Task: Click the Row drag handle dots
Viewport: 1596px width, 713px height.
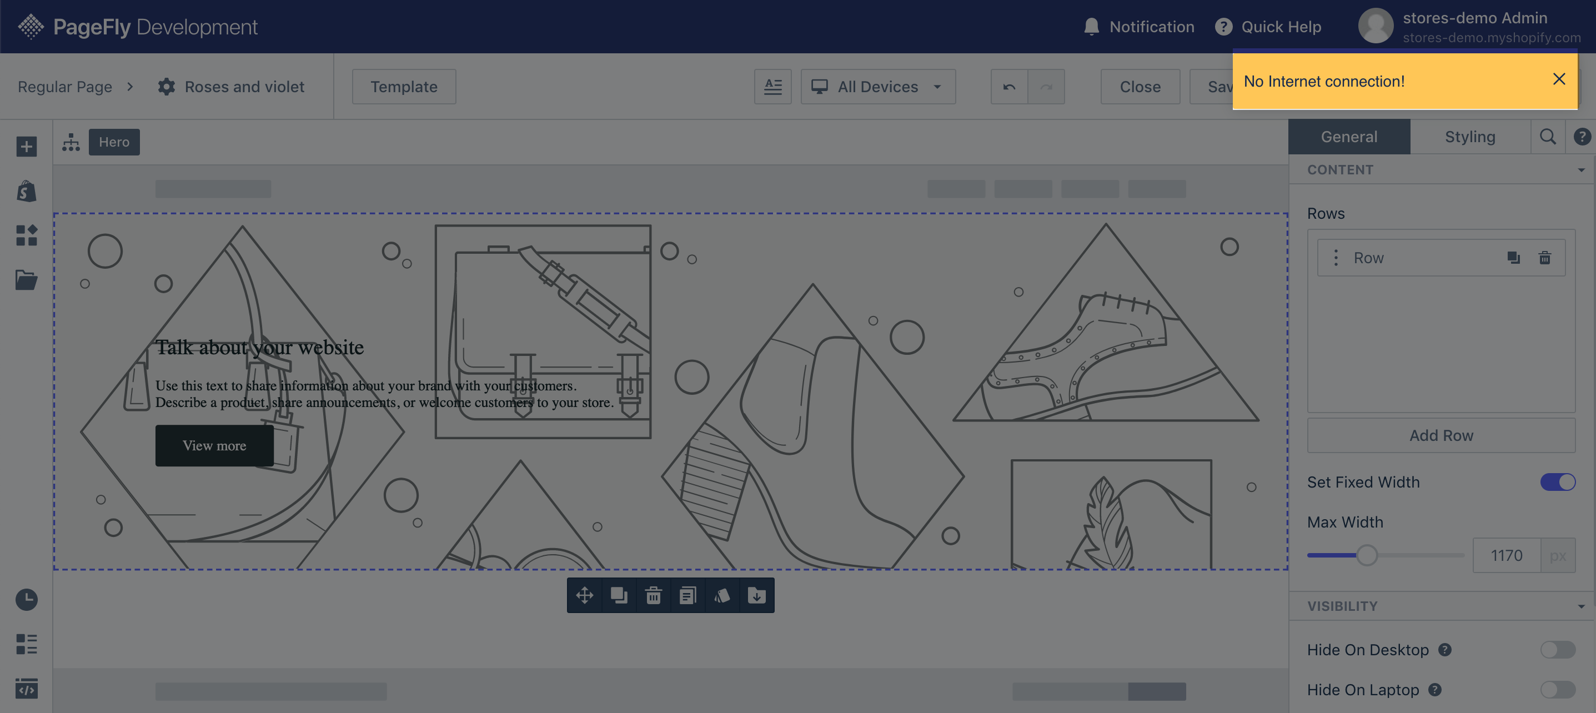Action: [1336, 258]
